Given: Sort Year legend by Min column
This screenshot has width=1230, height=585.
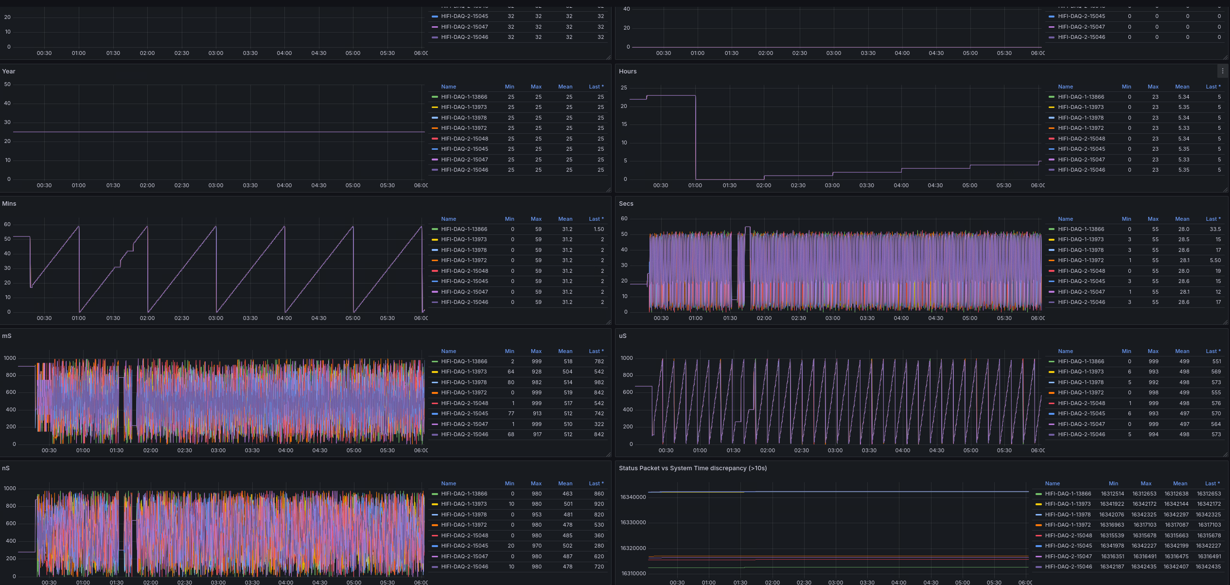Looking at the screenshot, I should [x=510, y=87].
